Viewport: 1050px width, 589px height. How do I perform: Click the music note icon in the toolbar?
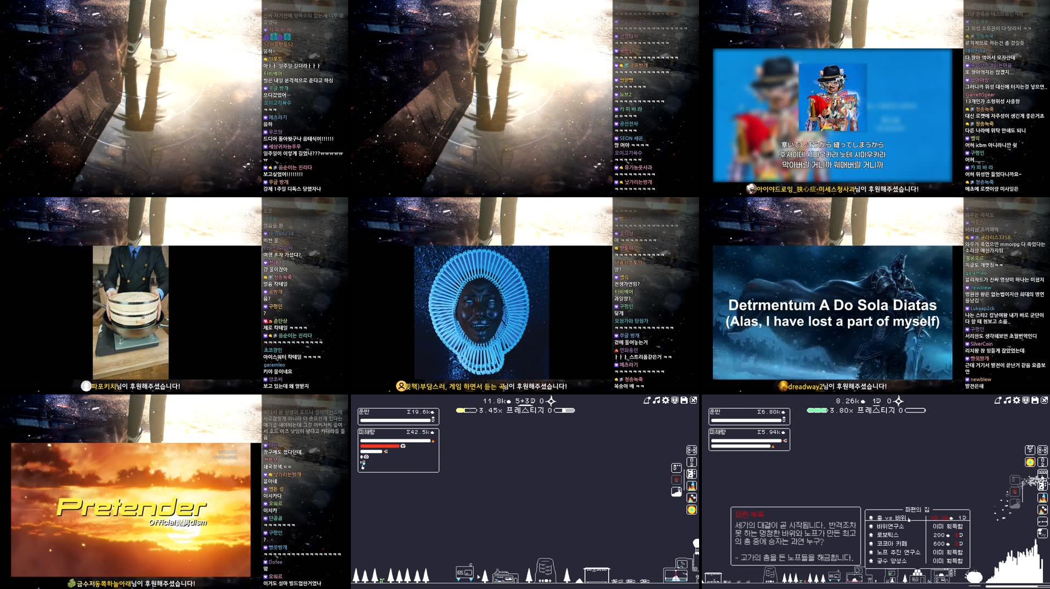[x=1007, y=401]
